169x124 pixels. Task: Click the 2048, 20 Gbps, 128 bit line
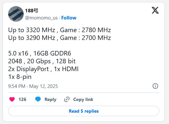click(42, 61)
